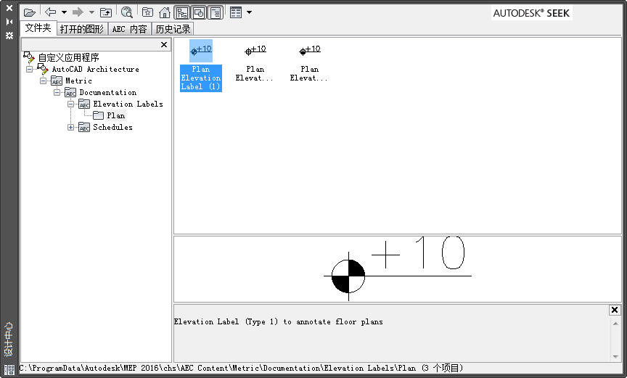Toggle the description pane button
The height and width of the screenshot is (378, 627).
click(x=216, y=13)
